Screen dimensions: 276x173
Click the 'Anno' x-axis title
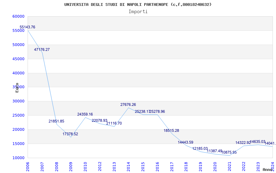[x=267, y=170]
